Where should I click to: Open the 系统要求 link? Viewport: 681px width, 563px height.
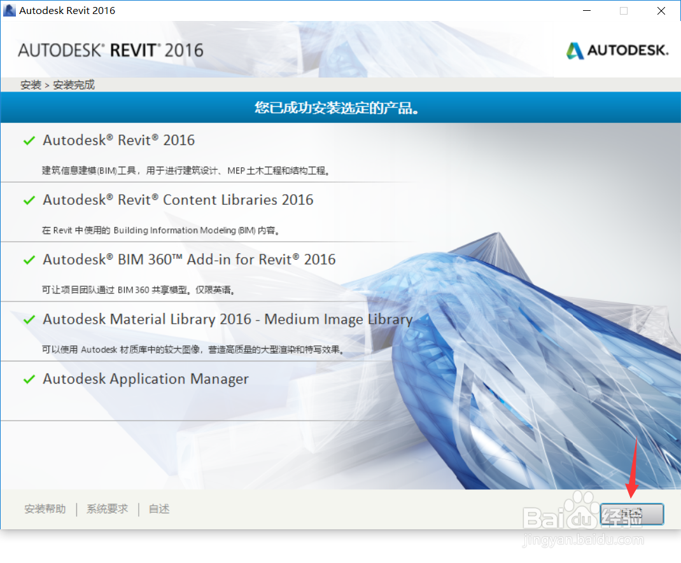pos(108,509)
